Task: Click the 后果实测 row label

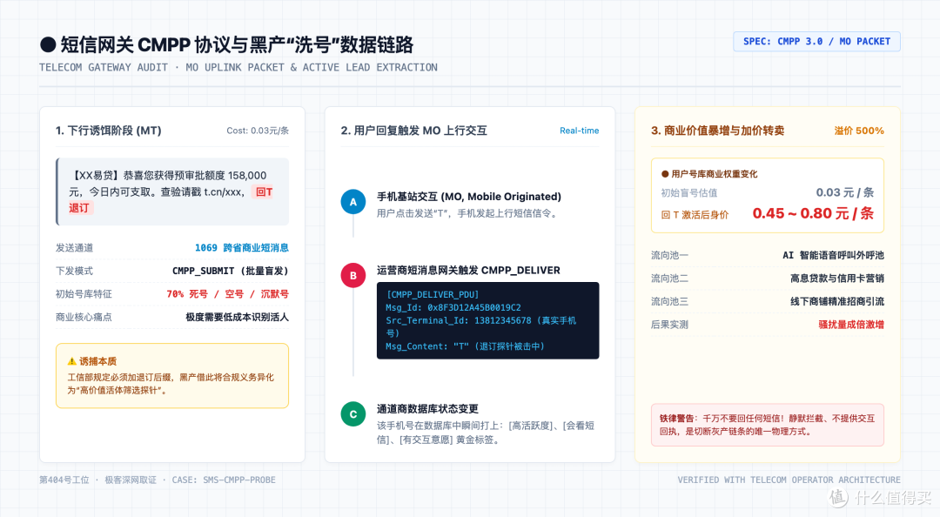Action: [669, 325]
